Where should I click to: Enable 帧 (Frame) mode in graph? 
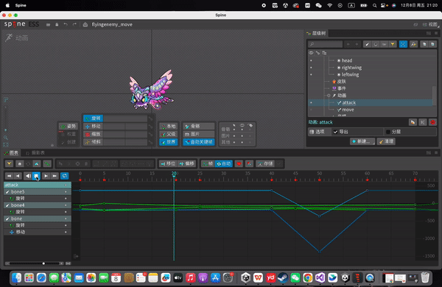pyautogui.click(x=208, y=163)
